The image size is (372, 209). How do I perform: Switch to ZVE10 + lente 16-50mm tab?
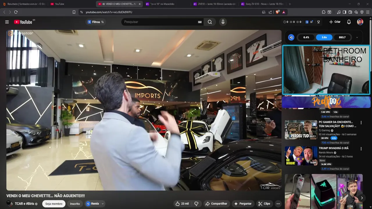pos(214,4)
